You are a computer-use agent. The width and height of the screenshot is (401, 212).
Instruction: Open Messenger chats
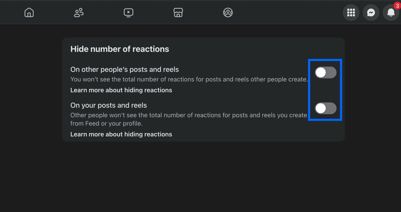371,12
